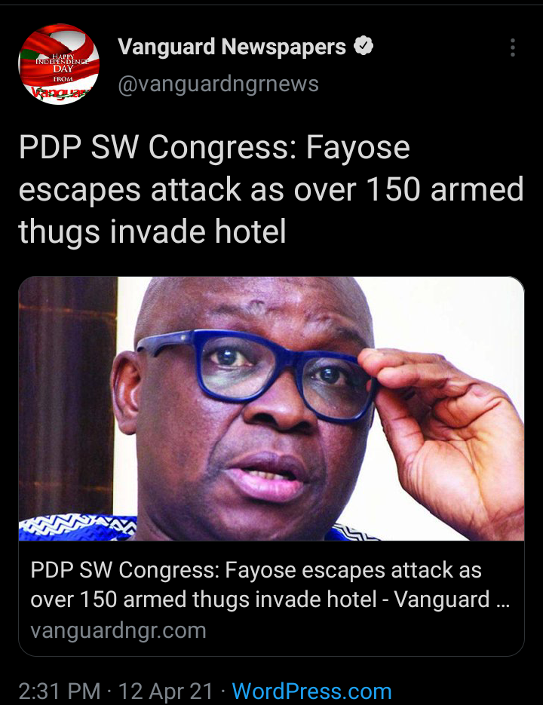
Task: Click the blue glasses in the photo
Action: pos(255,372)
